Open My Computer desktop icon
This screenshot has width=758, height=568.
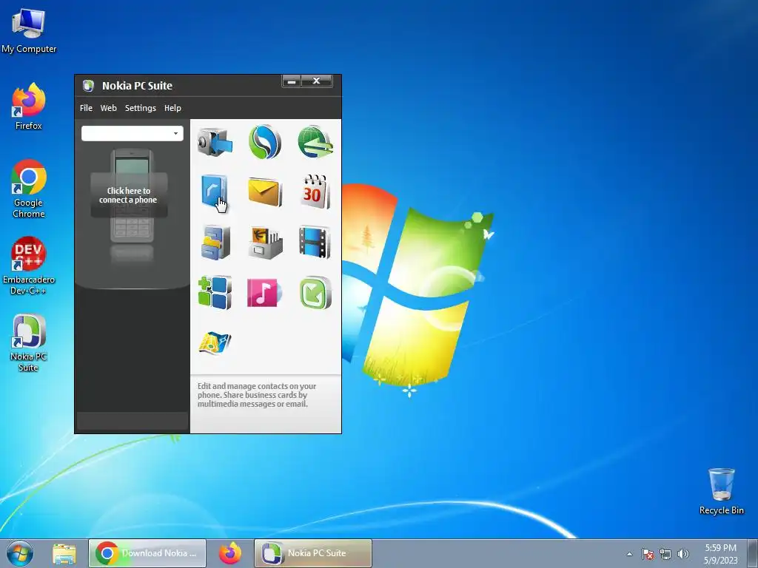tap(29, 31)
